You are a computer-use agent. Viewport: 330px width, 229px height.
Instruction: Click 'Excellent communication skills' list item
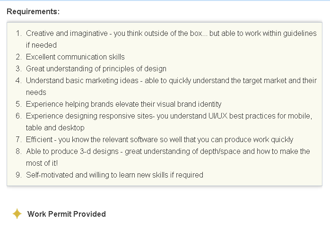point(75,57)
